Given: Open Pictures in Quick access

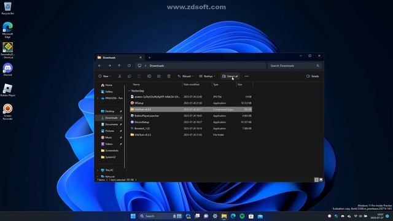Looking at the screenshot, I should point(109,131).
